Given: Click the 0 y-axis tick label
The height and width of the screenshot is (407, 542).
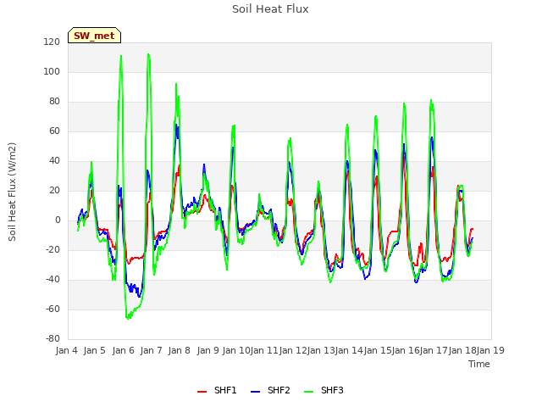Looking at the screenshot, I should point(58,220).
